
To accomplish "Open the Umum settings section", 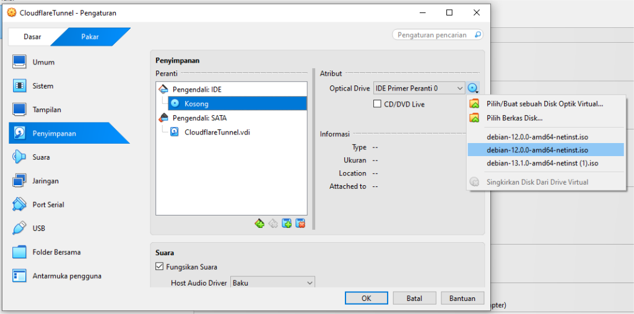I will click(43, 62).
